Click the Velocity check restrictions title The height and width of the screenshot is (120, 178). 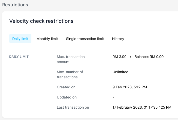point(41,21)
